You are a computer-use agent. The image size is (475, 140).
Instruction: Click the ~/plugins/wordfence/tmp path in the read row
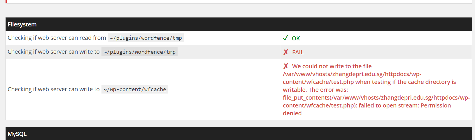point(146,38)
